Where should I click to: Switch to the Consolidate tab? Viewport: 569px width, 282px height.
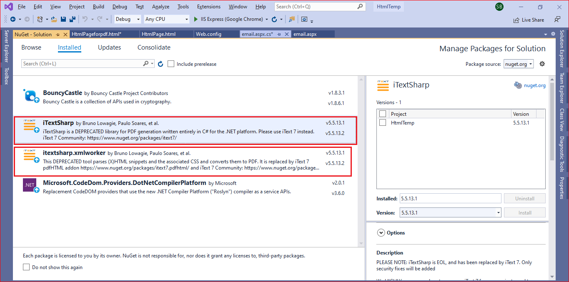(x=154, y=47)
